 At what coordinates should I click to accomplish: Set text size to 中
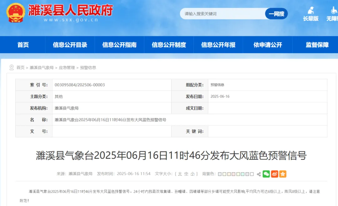(x=186, y=174)
